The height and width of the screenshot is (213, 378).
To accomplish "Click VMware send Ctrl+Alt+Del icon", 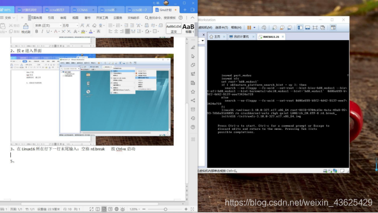I will point(264,28).
